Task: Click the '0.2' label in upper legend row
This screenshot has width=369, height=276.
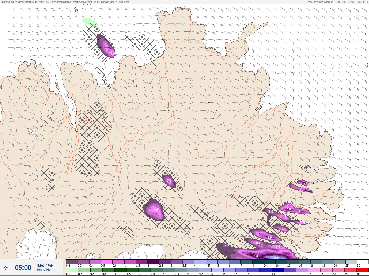Action: coord(68,266)
